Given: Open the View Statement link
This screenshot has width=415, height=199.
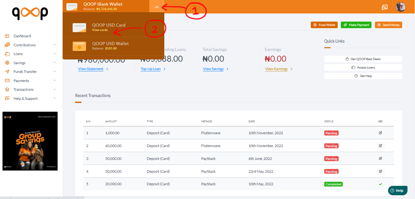Looking at the screenshot, I should 91,69.
